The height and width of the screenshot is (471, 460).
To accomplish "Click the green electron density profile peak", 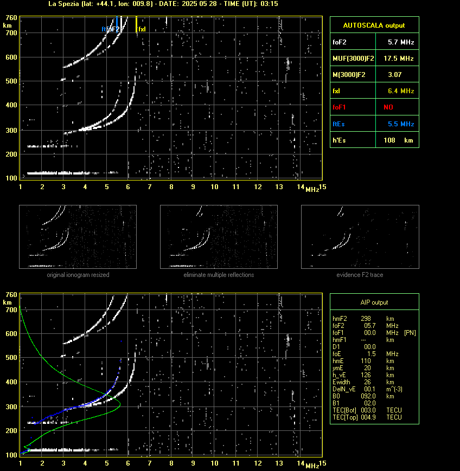I will (120, 405).
